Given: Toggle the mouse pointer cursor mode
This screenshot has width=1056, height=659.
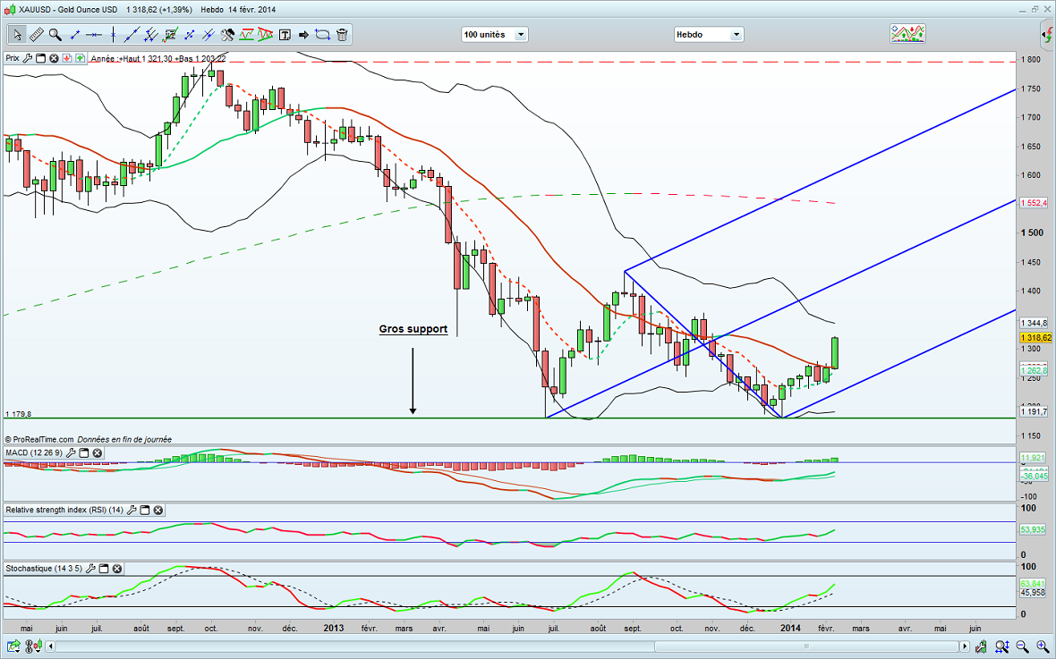Looking at the screenshot, I should tap(17, 35).
